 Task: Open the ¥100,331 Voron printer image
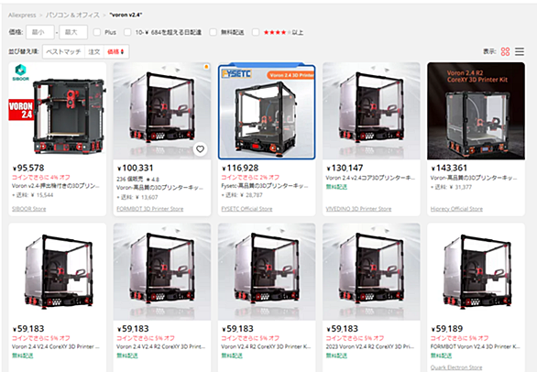pyautogui.click(x=162, y=111)
